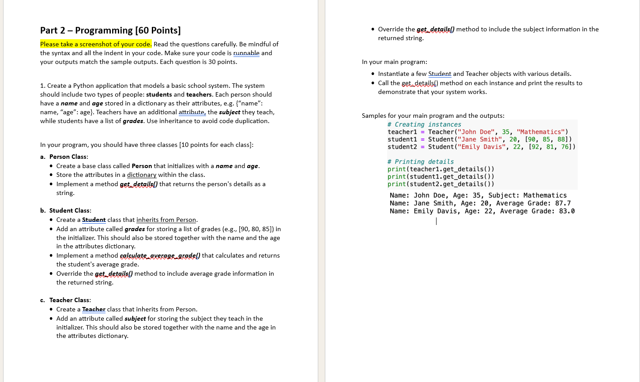
Task: Click the red-underlined 'get_details()' on right page
Action: click(x=434, y=29)
